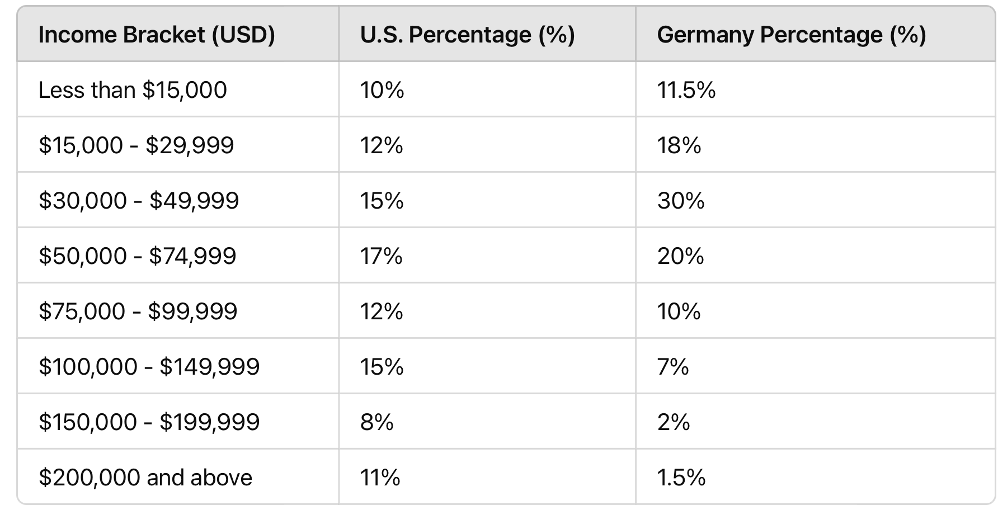Viewport: 998px width, 510px height.
Task: Click Germany's 30% value cell
Action: 680,201
